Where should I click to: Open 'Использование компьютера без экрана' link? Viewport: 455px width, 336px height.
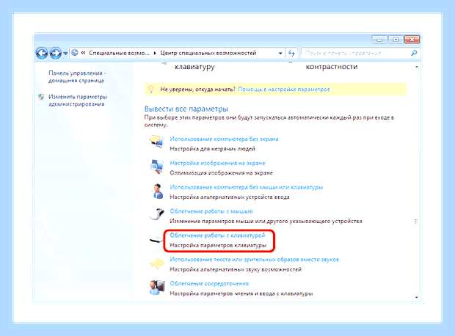tap(224, 139)
